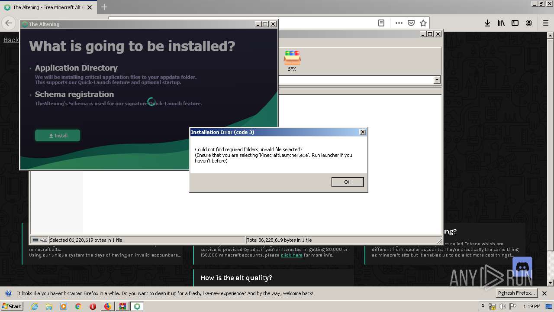Open the Windows Start menu
This screenshot has height=312, width=554.
(12, 306)
